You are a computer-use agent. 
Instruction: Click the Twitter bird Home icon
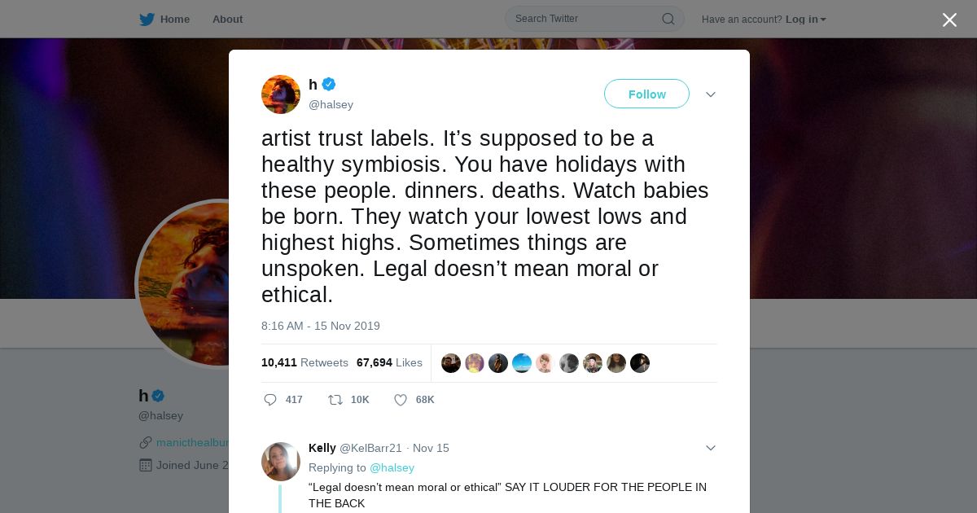[147, 19]
